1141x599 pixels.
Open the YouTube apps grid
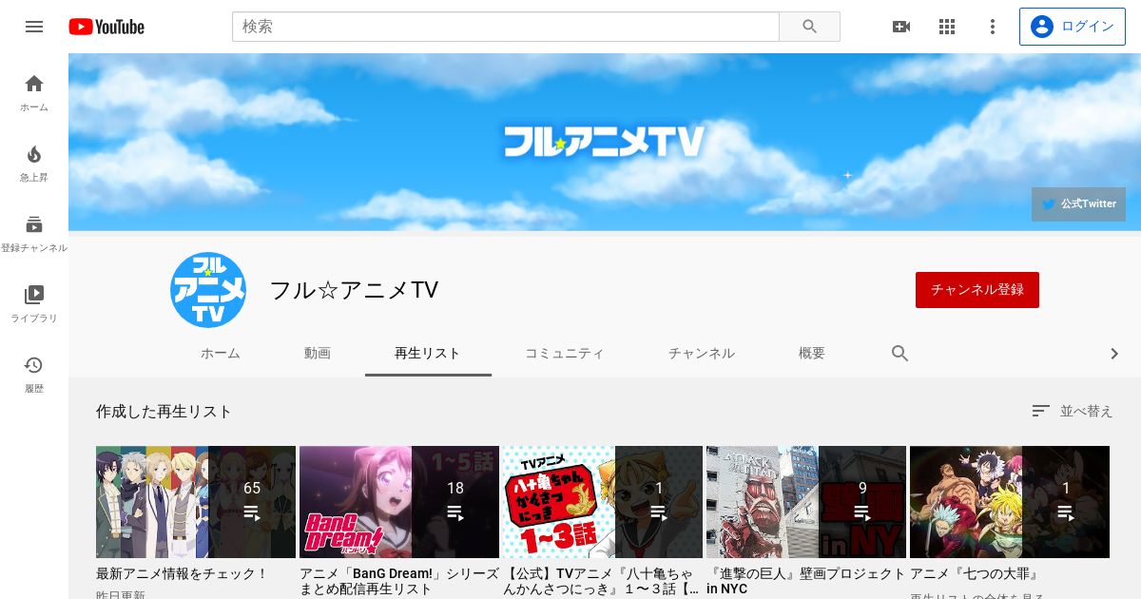click(x=947, y=27)
